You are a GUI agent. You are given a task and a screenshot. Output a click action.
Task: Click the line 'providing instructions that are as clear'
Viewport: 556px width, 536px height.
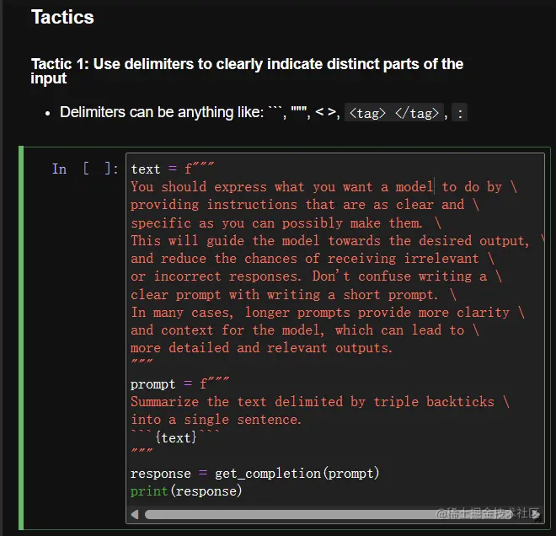(x=305, y=205)
